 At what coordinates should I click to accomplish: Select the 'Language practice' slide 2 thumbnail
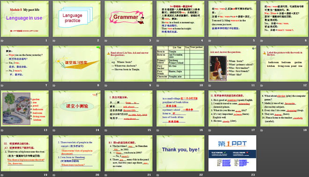(77, 19)
